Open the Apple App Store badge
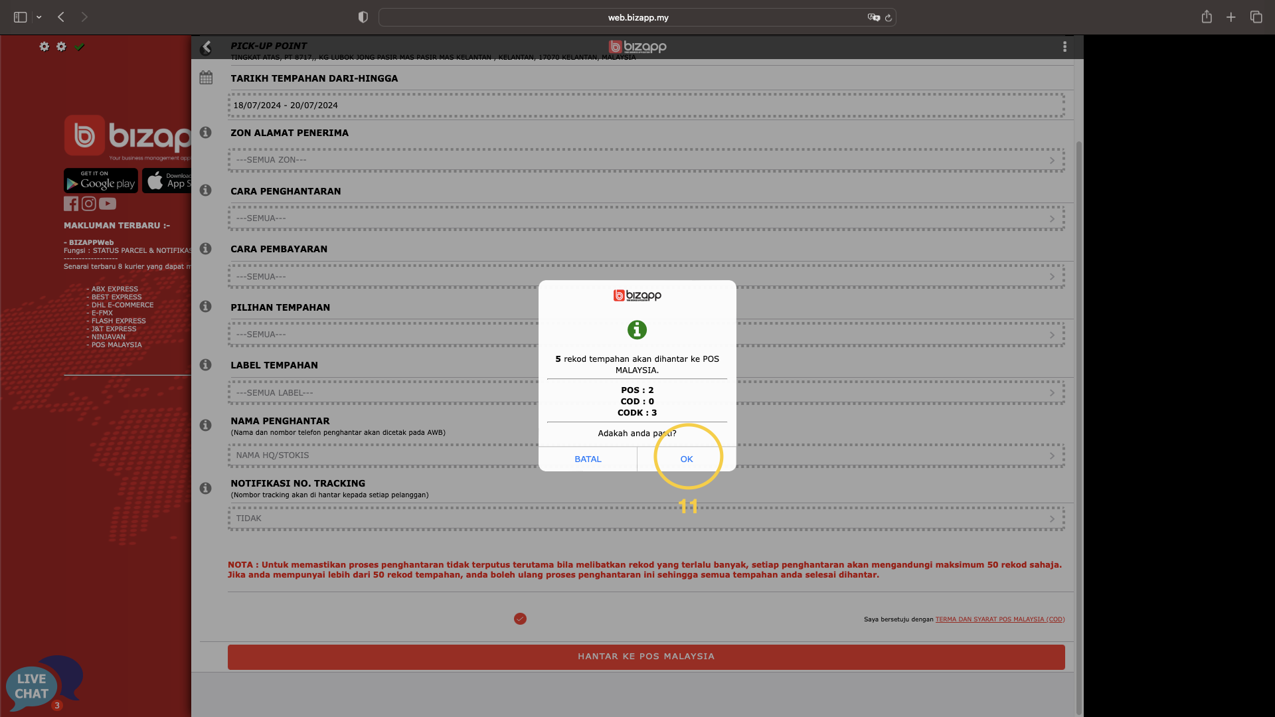Screen dimensions: 1275x717 tap(167, 181)
